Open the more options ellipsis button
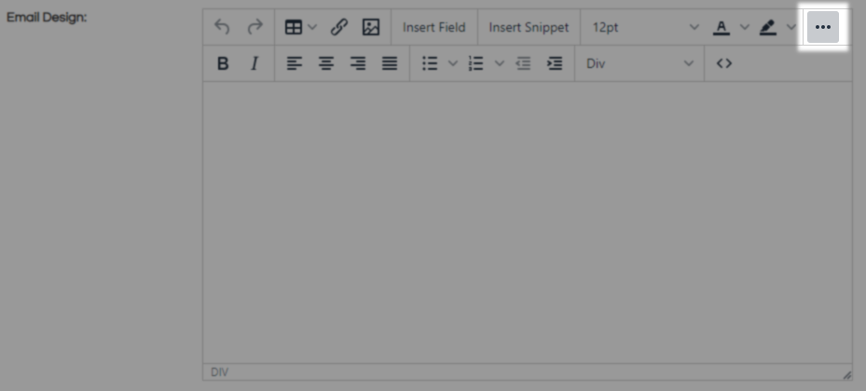This screenshot has height=391, width=866. (822, 27)
